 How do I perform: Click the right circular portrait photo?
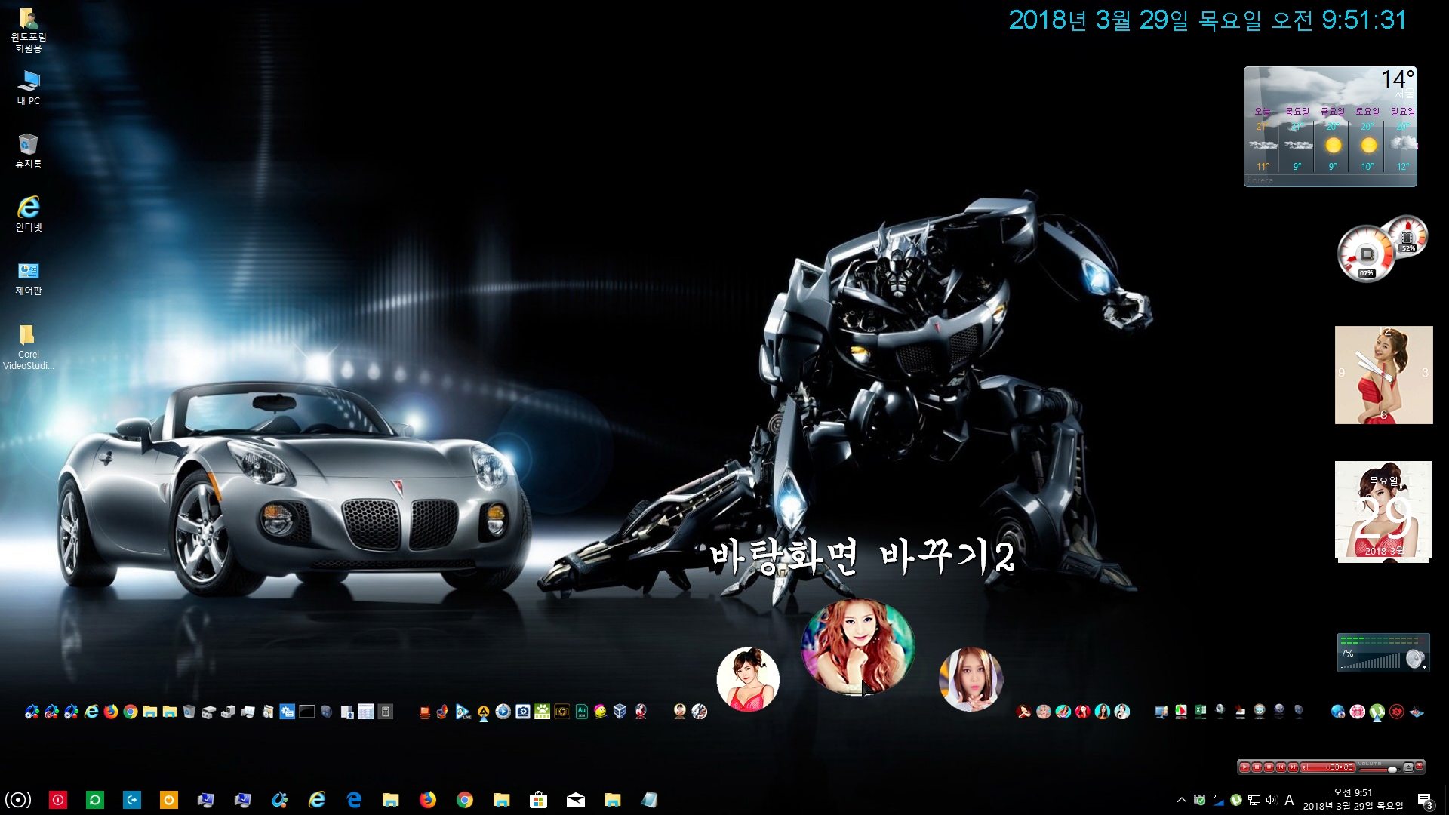[x=971, y=679]
